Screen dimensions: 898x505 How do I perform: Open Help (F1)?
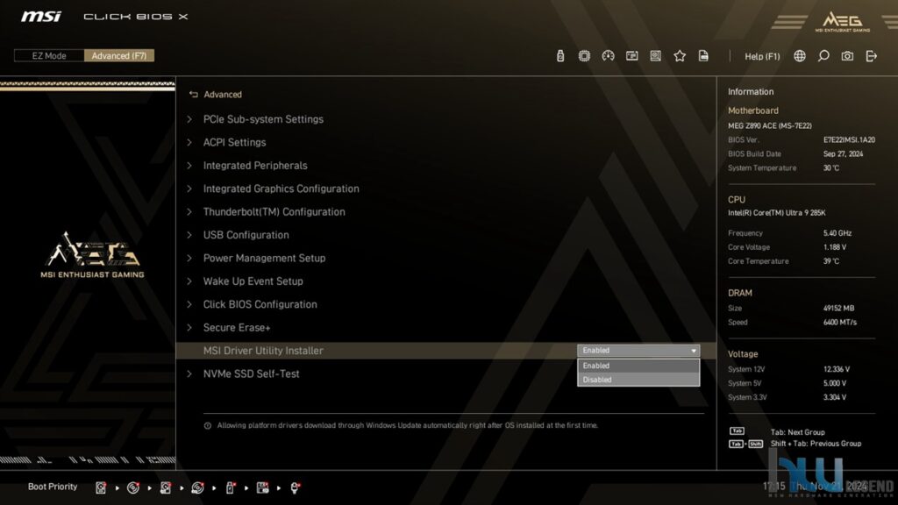coord(762,56)
